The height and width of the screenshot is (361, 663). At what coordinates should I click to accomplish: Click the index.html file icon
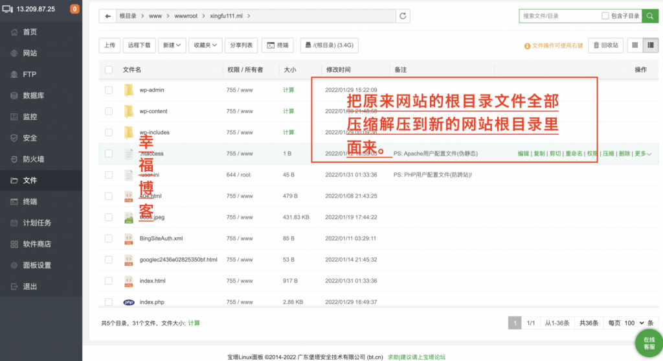point(129,281)
